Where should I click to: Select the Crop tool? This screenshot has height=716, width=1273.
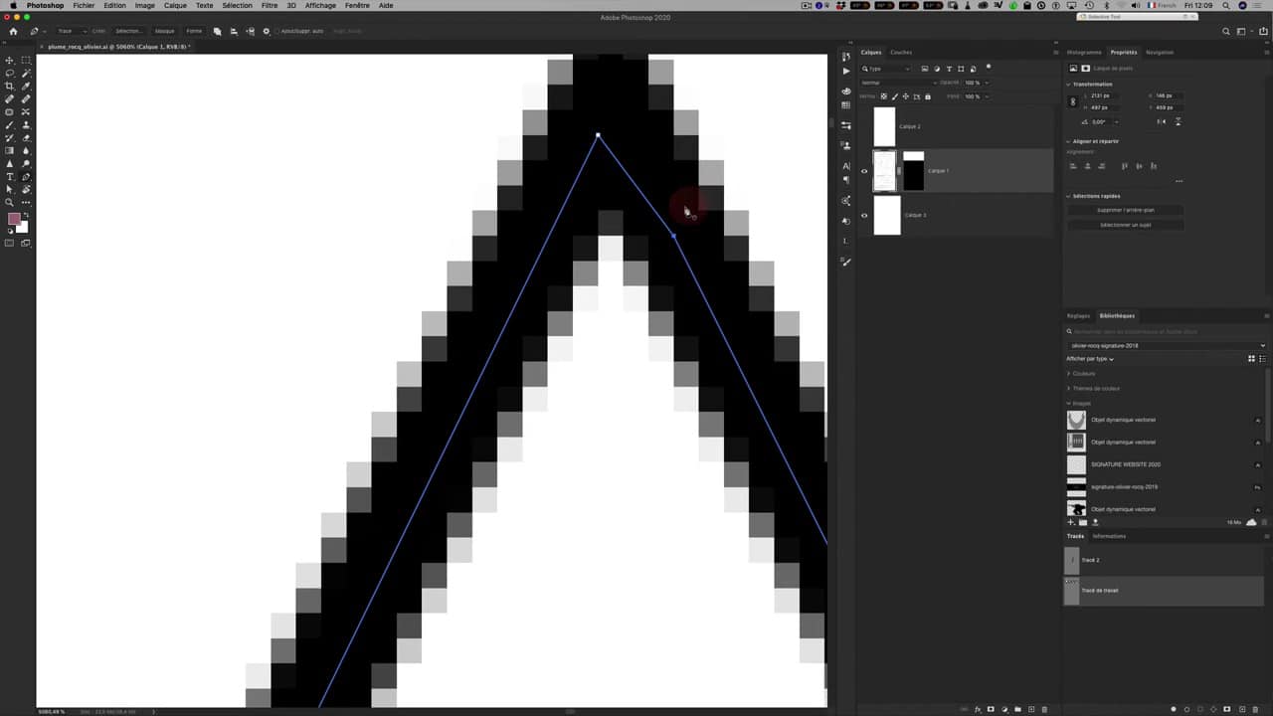pos(10,87)
